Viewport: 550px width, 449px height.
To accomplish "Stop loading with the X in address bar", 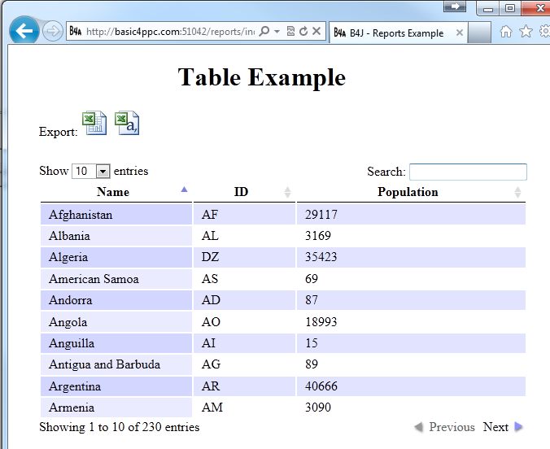I will (x=316, y=31).
